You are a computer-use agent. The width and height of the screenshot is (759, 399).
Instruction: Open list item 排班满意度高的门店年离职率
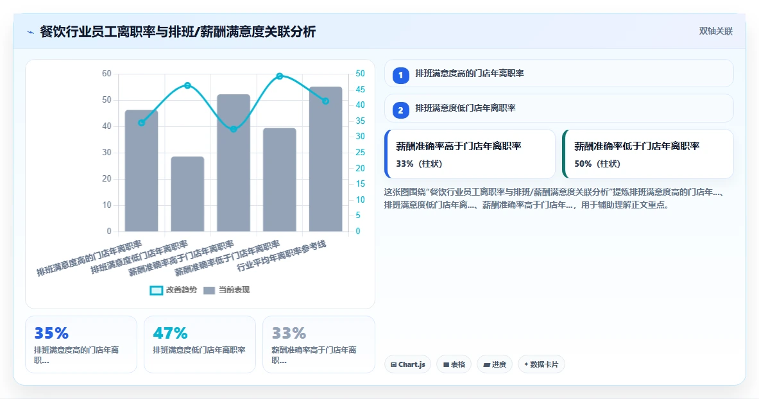click(x=559, y=74)
